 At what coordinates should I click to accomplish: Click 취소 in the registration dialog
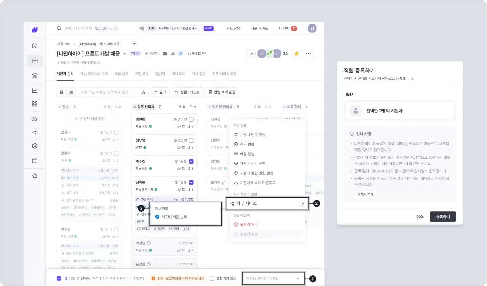420,216
